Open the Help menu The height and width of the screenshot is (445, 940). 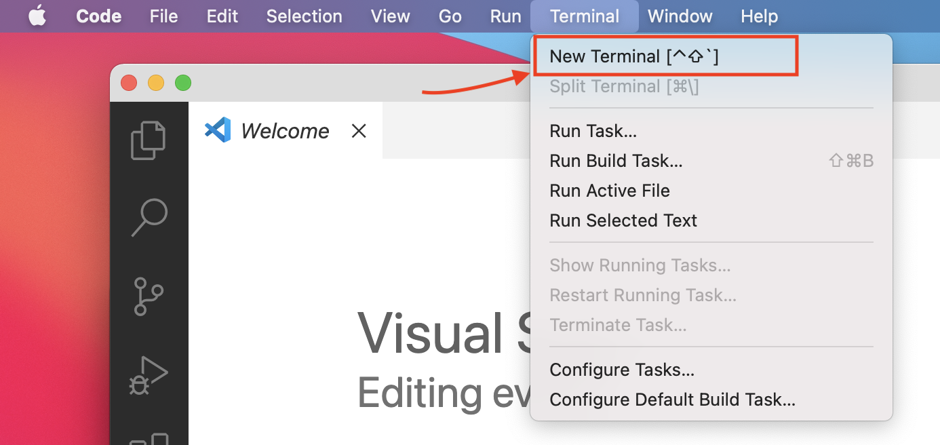pos(760,16)
